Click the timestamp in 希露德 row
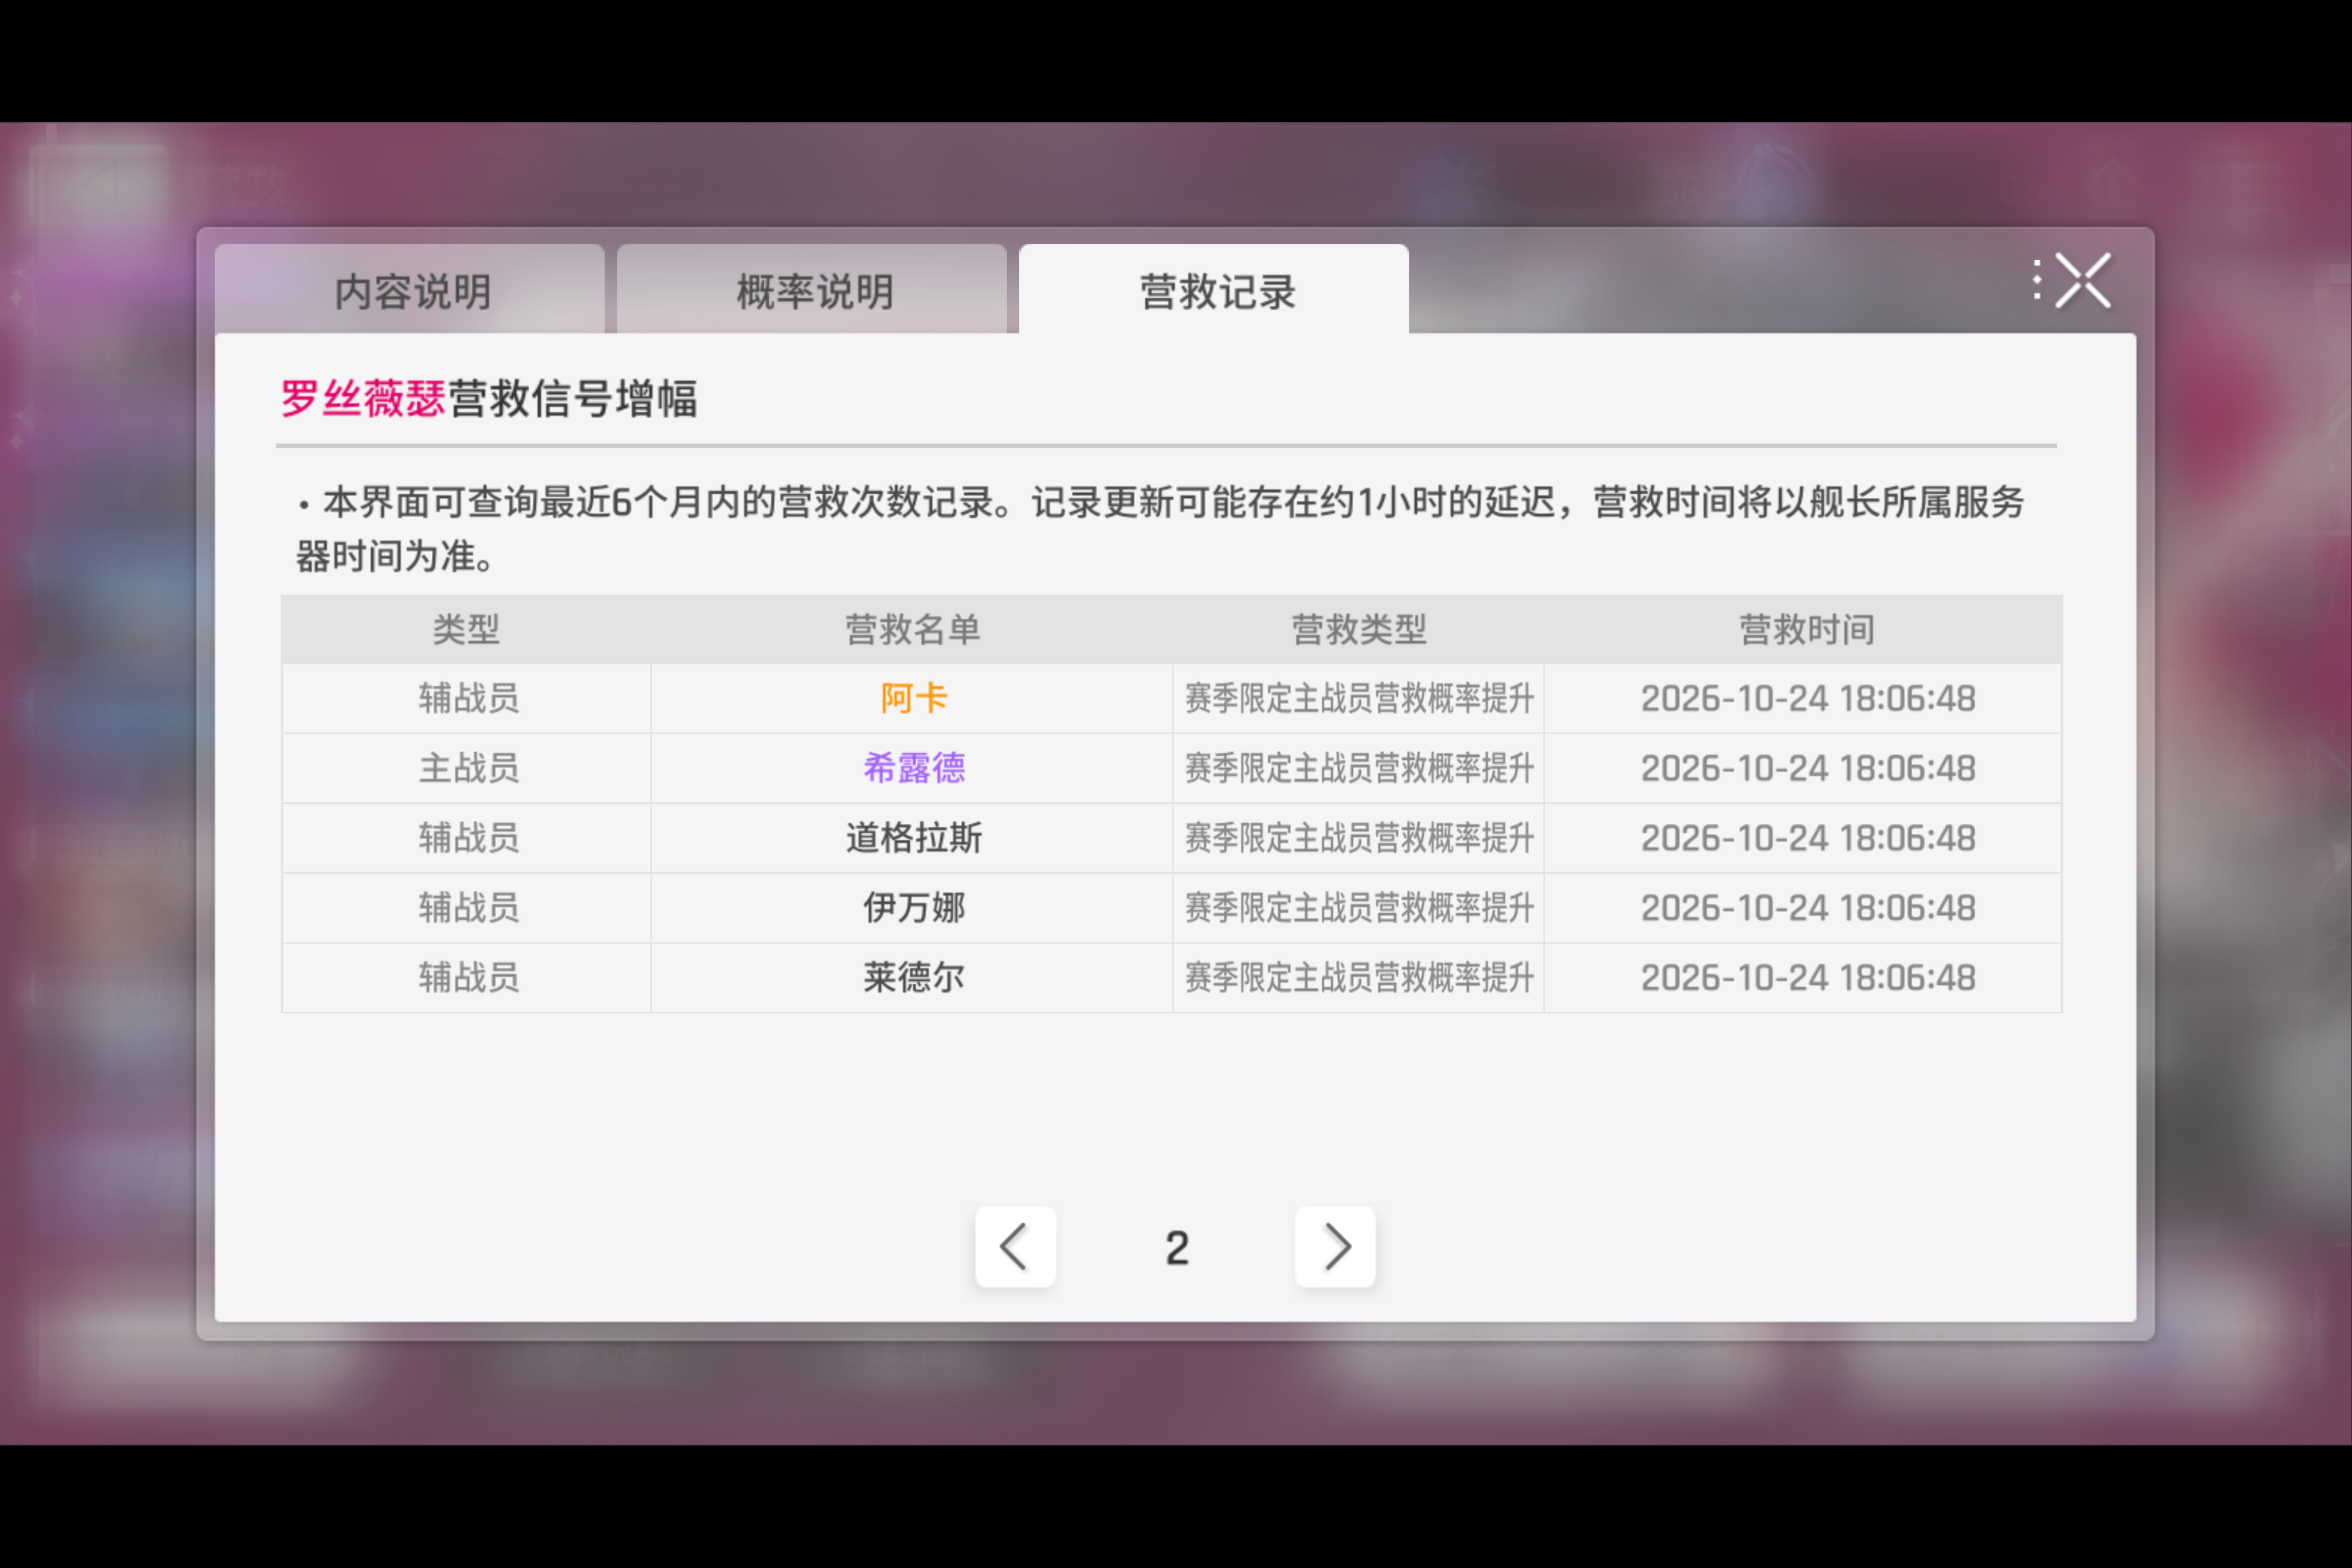This screenshot has height=1568, width=2352. tap(1808, 768)
